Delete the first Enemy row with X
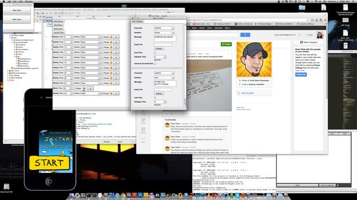This screenshot has width=357, height=200. pos(117,37)
